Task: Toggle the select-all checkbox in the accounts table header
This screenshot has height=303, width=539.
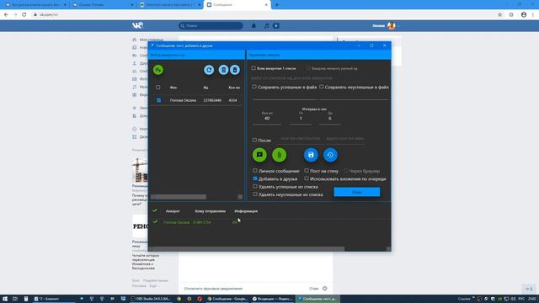Action: pyautogui.click(x=158, y=88)
